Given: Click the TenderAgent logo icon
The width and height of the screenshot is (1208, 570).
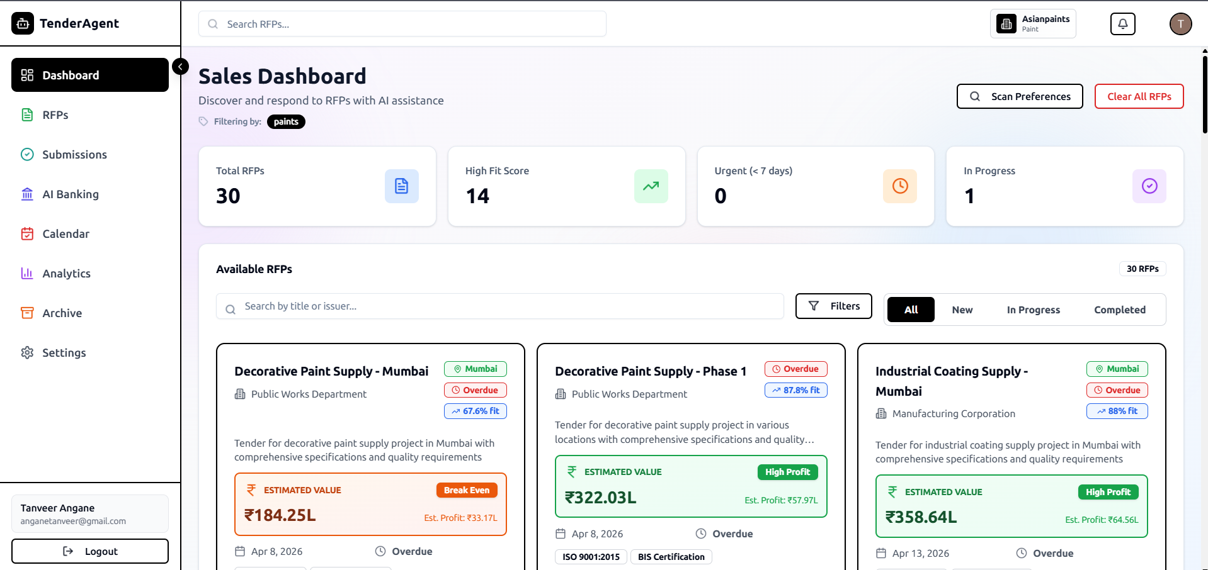Looking at the screenshot, I should coord(23,23).
